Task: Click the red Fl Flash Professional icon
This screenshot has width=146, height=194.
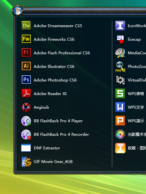Action: click(x=26, y=52)
